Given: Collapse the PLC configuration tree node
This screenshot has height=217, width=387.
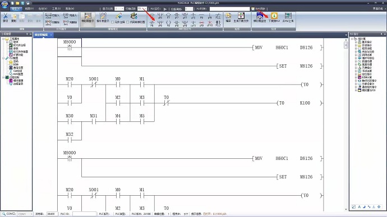Looking at the screenshot, I should click(3, 58).
